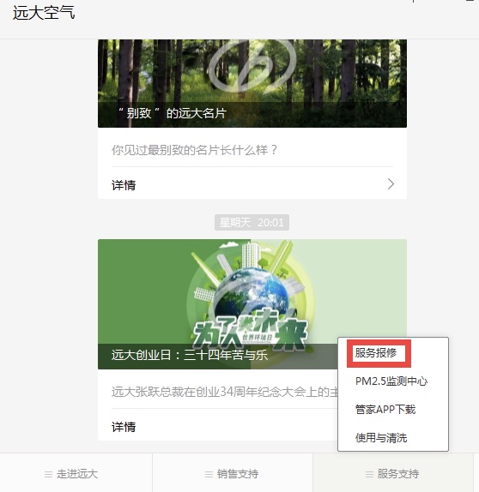
Task: Select PM2.5监测中心 from the popup menu
Action: pos(391,381)
